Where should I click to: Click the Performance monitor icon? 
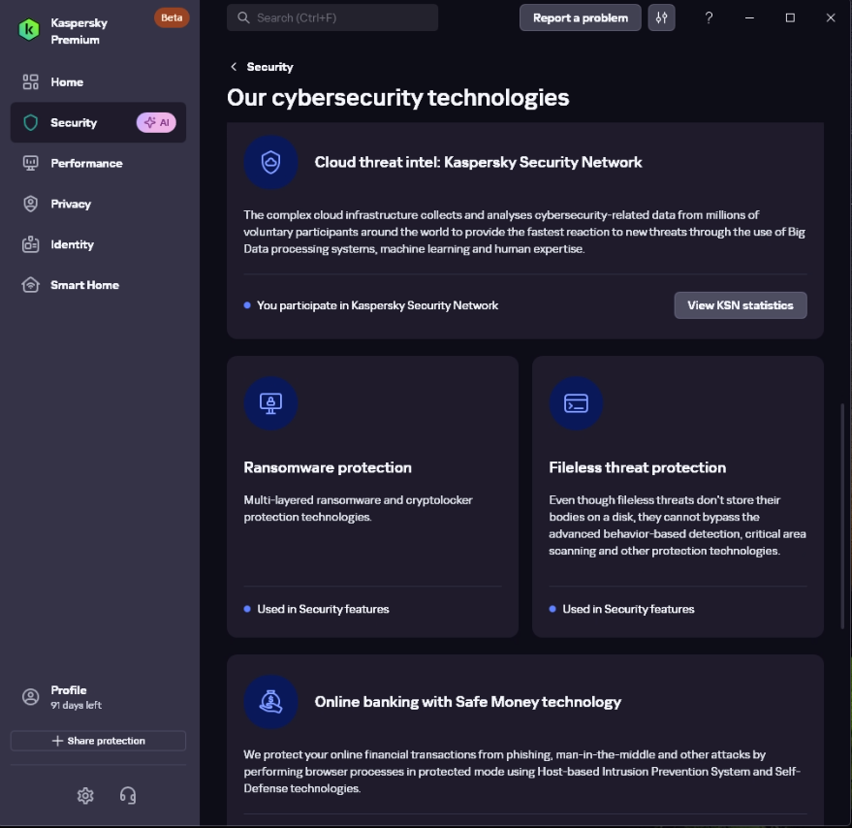(30, 163)
